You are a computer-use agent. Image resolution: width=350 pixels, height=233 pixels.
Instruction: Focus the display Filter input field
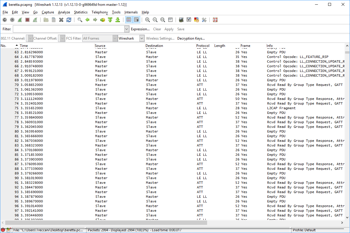point(69,29)
